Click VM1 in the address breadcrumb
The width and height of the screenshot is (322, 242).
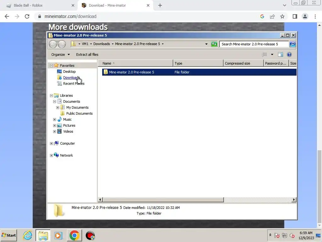coord(85,44)
